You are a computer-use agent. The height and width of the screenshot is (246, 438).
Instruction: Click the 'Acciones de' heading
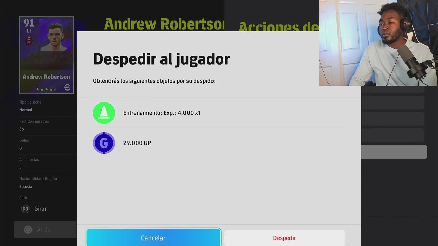point(279,27)
